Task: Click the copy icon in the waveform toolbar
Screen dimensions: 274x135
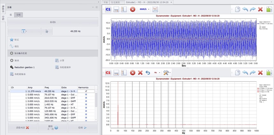Action: [x=237, y=9]
